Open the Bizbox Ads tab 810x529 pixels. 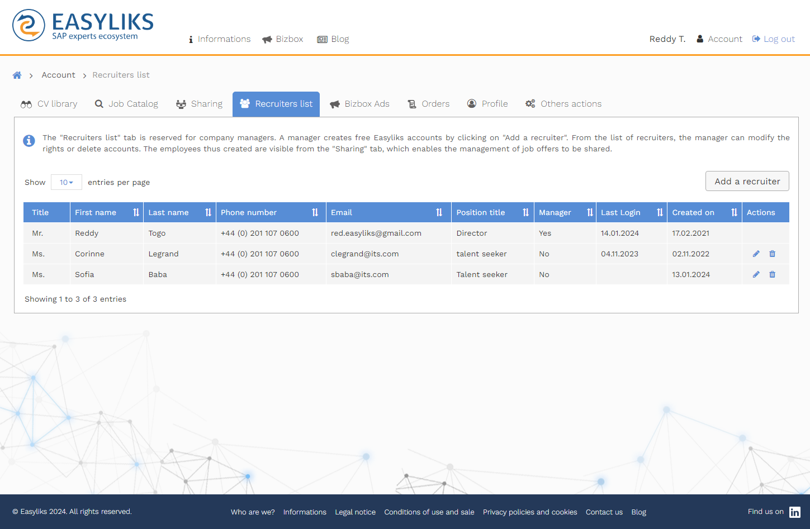tap(359, 104)
